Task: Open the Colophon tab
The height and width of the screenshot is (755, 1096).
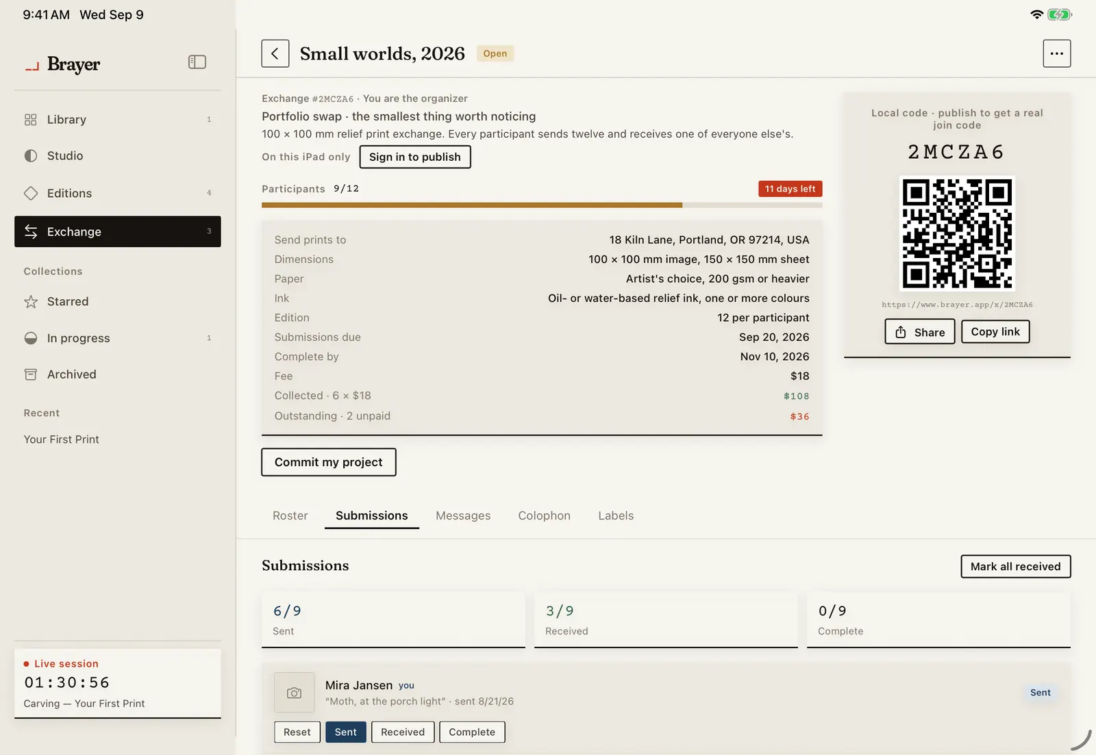Action: (x=545, y=515)
